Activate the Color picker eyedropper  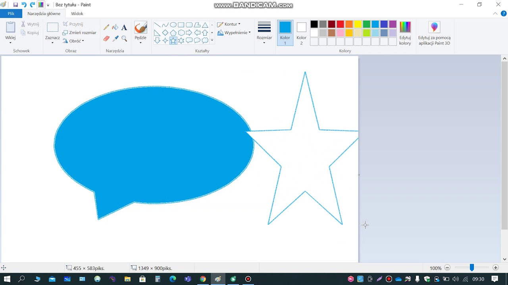point(115,38)
